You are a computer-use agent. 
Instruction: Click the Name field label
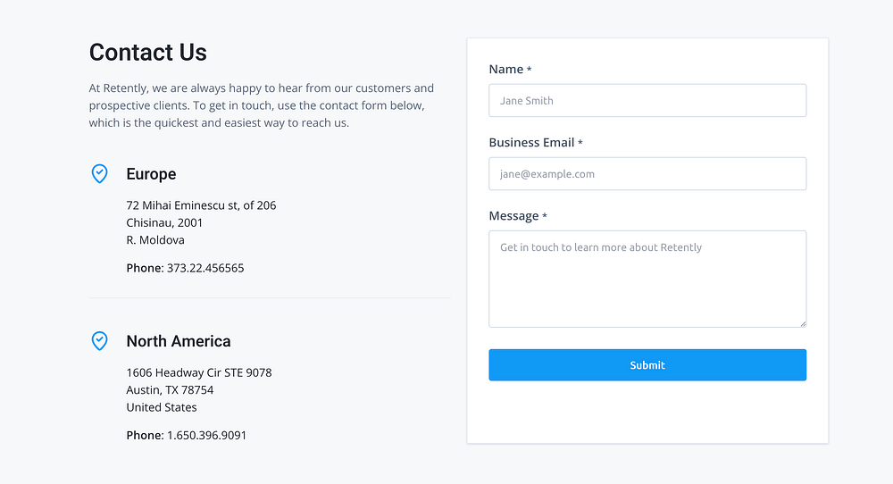tap(506, 70)
